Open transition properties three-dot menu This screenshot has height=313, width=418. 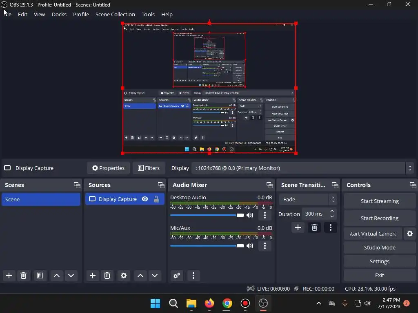[x=331, y=227]
